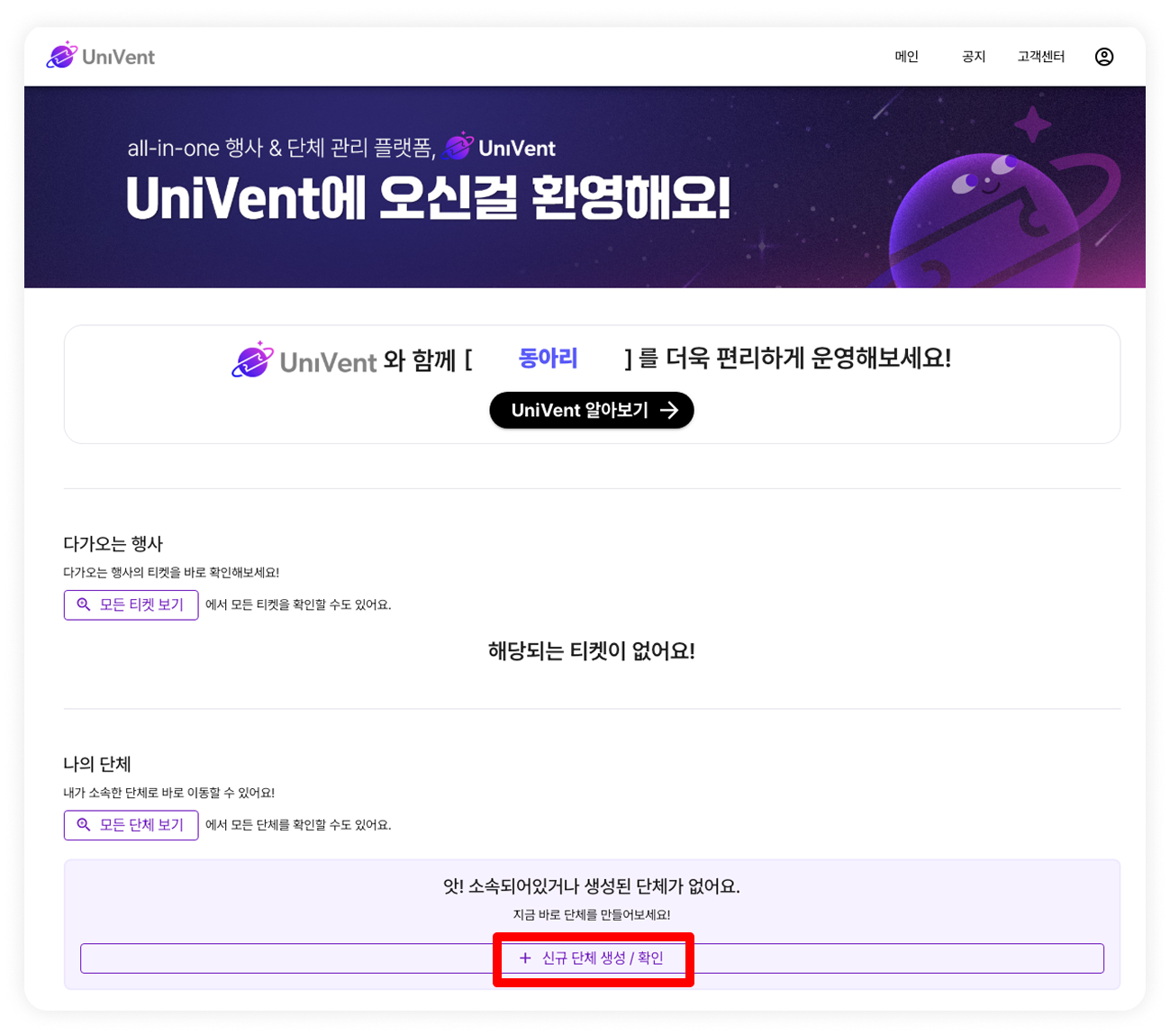Open the 공지 notices menu
Viewport: 1170px width, 1035px height.
click(x=974, y=57)
